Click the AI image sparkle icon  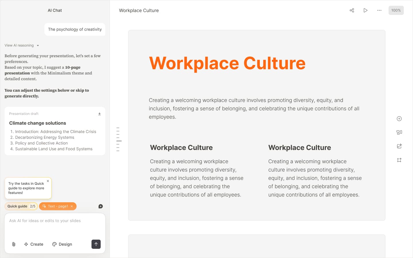(x=399, y=146)
